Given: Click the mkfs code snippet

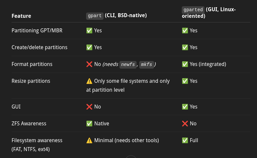Looking at the screenshot, I should pos(146,64).
